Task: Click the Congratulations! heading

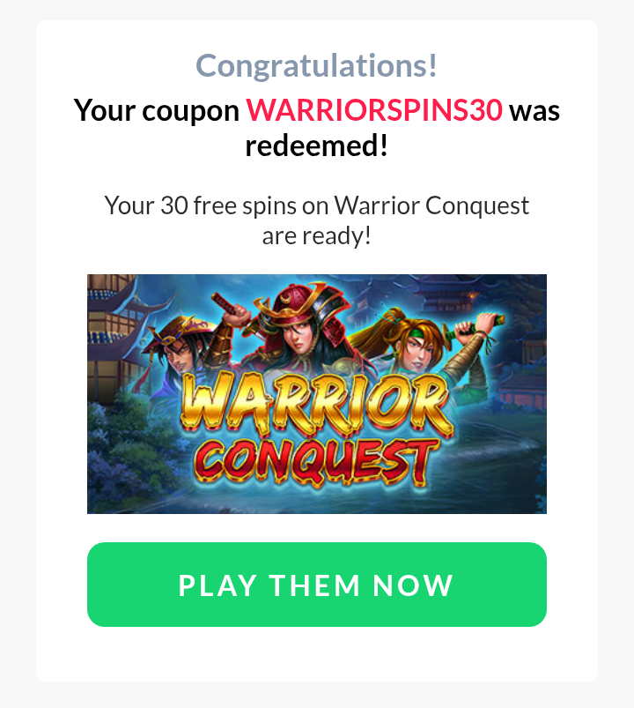Action: click(316, 66)
